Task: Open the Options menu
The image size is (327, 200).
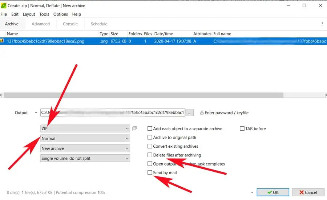Action: click(x=60, y=14)
